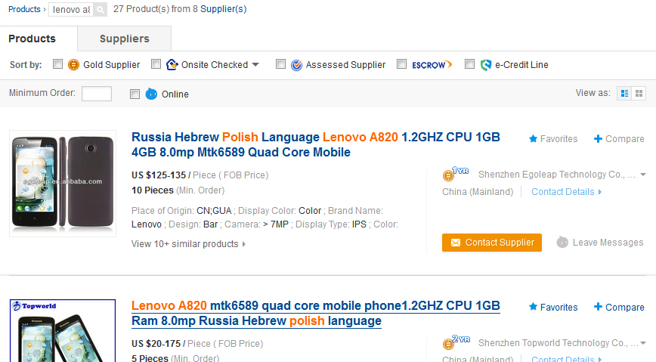Click Compare plus icon for first product
This screenshot has width=656, height=362.
[599, 139]
